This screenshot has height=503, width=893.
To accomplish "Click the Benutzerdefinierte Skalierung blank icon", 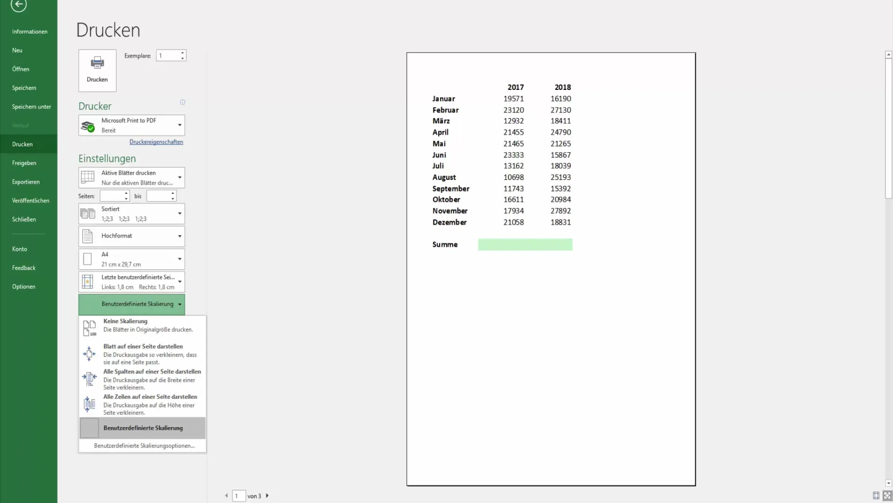I will [89, 428].
